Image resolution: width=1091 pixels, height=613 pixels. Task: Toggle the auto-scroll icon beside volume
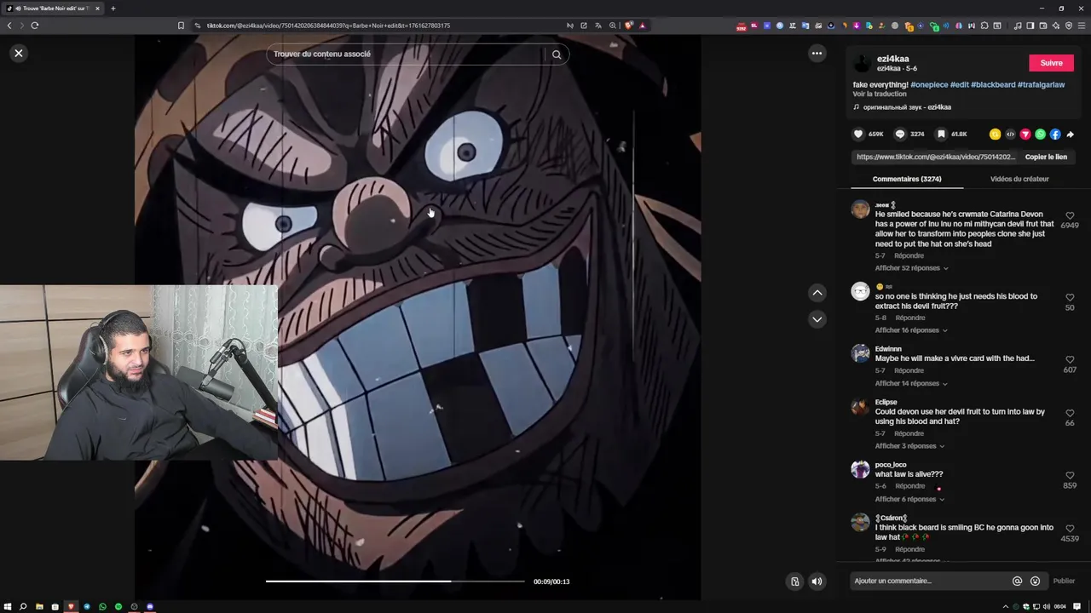pos(795,581)
